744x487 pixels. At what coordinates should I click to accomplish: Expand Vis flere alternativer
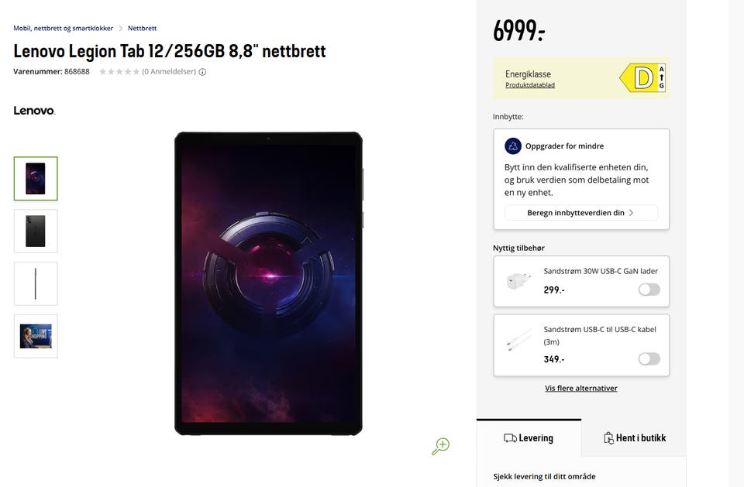click(581, 388)
